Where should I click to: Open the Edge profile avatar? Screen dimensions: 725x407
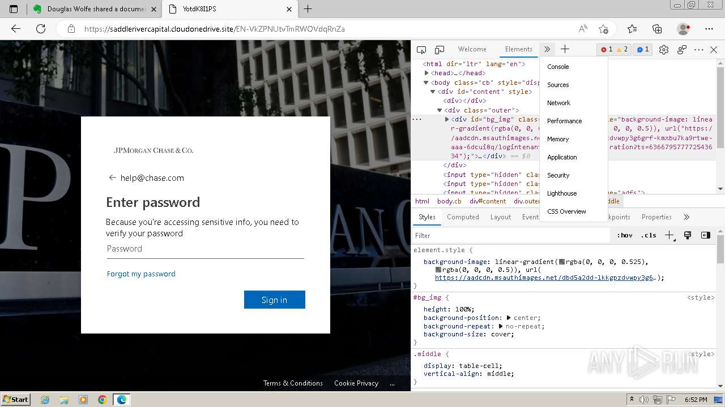coord(683,29)
